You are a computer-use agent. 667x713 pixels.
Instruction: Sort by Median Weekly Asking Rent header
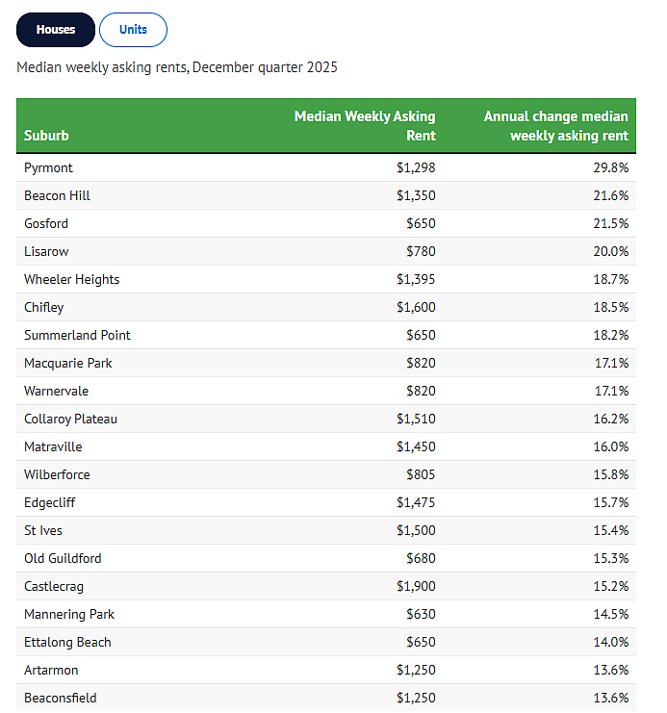[365, 126]
